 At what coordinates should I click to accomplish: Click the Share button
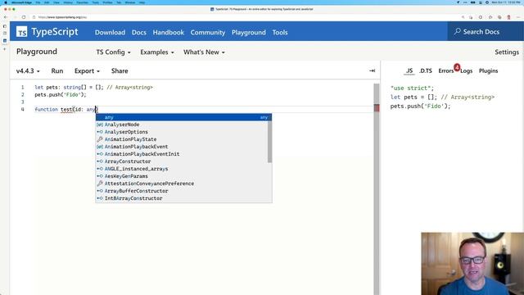[x=120, y=71]
